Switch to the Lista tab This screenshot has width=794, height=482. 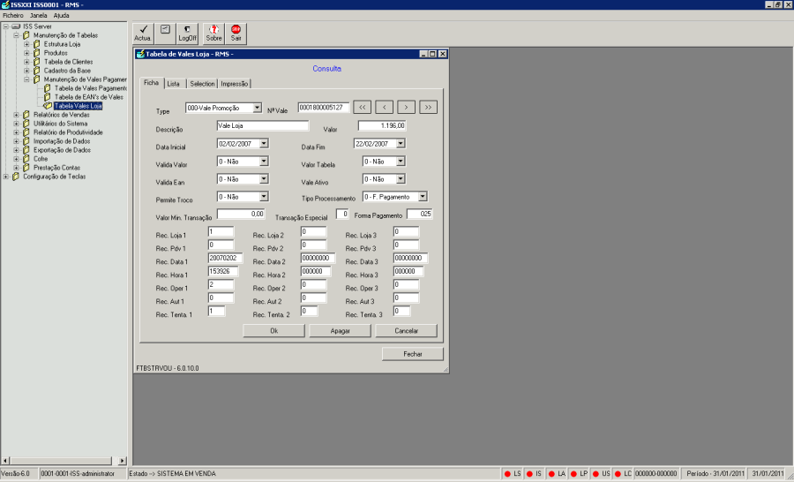tap(174, 84)
